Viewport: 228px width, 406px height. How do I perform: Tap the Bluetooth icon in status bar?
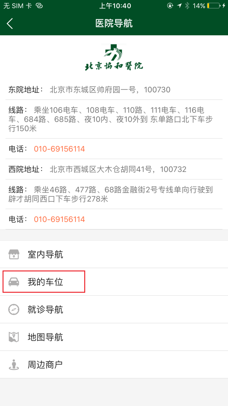pos(187,6)
